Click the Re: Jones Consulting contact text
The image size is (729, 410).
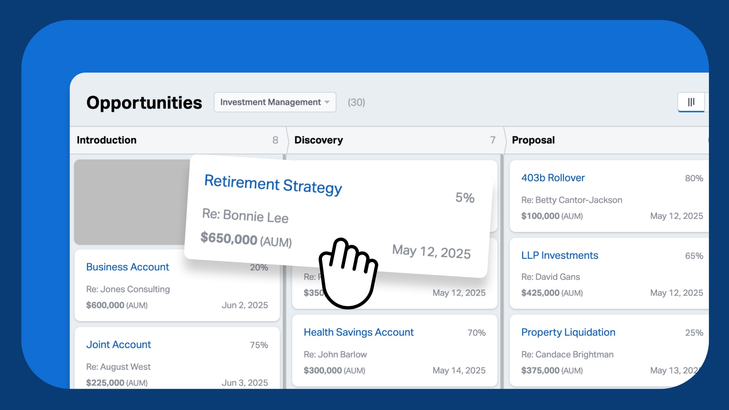[128, 289]
